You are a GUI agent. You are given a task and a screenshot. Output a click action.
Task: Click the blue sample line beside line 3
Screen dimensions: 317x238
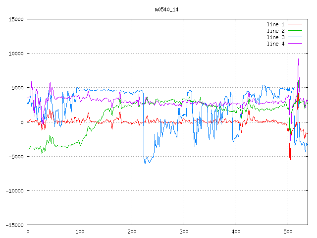point(295,37)
